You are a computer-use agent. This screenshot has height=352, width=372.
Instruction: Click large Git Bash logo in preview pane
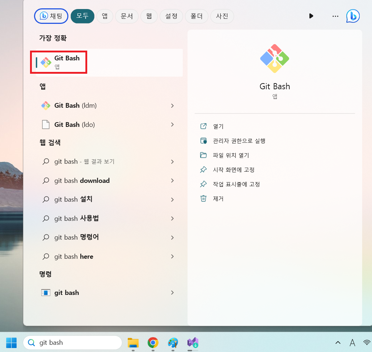pos(275,59)
